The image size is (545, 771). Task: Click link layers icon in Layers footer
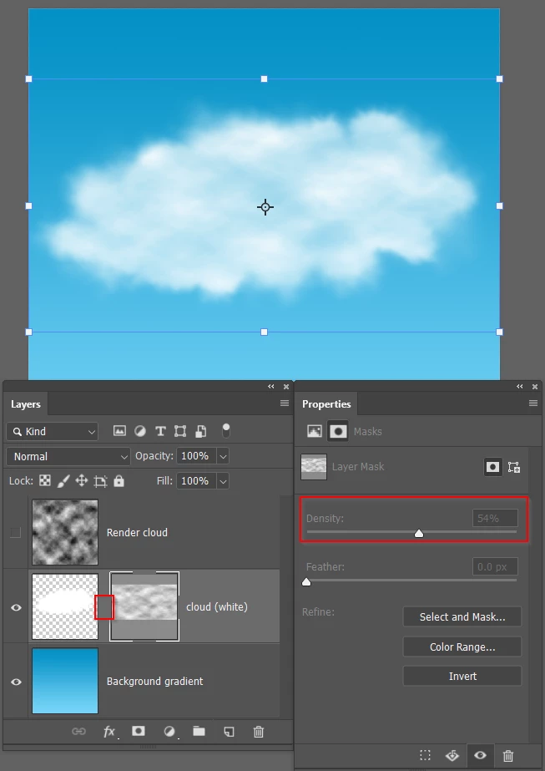coord(78,731)
